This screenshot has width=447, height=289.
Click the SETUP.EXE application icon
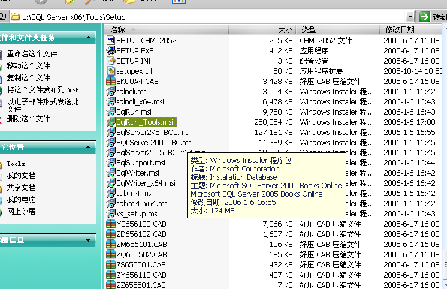111,51
